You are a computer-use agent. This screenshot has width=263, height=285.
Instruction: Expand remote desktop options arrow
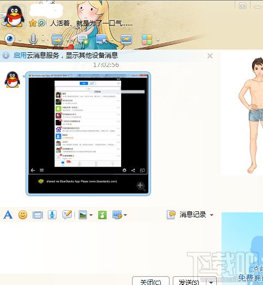pos(111,40)
